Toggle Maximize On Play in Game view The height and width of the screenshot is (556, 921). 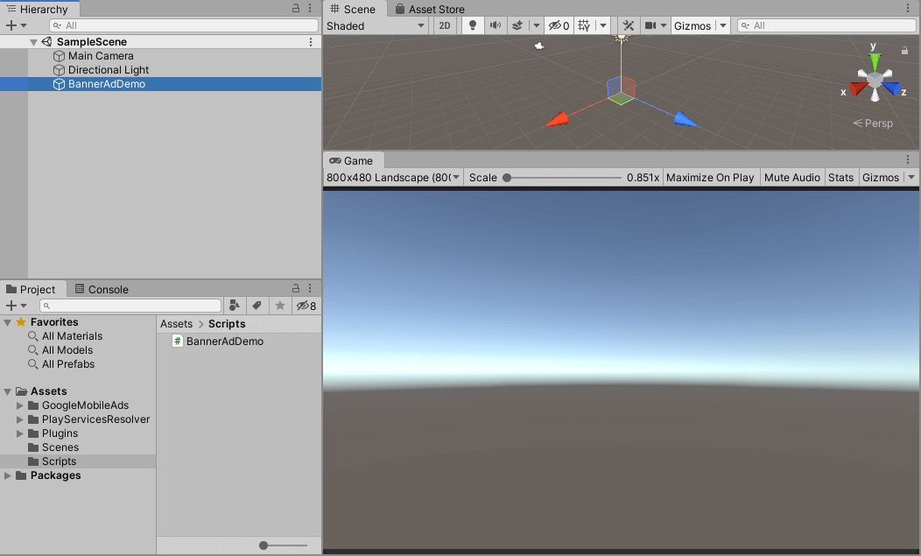pos(710,177)
